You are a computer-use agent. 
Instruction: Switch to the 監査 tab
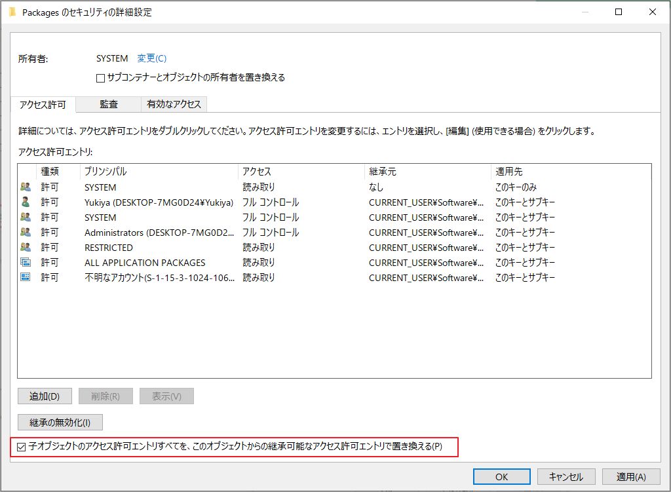click(108, 105)
